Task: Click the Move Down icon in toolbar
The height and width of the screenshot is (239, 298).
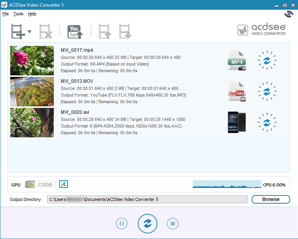Action: tap(126, 31)
